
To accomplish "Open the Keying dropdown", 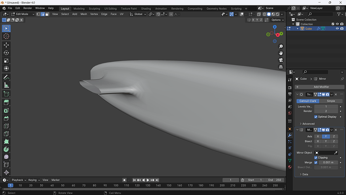I will (34, 180).
